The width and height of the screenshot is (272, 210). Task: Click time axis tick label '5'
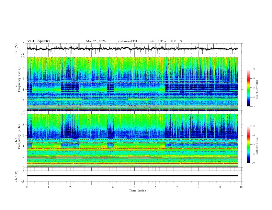134,187
